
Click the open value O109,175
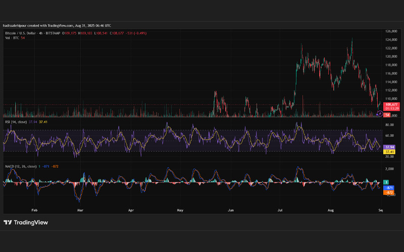click(x=69, y=33)
